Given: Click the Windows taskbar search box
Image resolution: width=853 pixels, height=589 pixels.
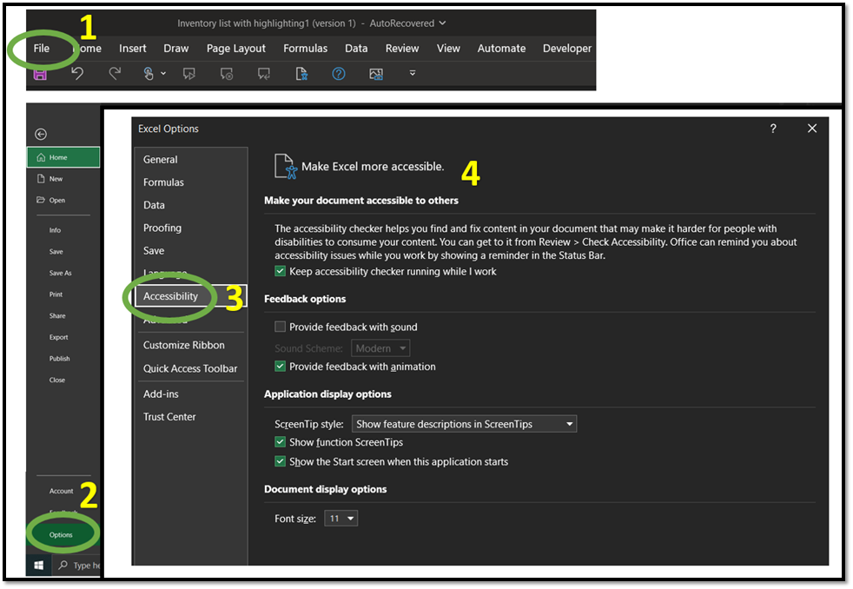Looking at the screenshot, I should coord(81,566).
